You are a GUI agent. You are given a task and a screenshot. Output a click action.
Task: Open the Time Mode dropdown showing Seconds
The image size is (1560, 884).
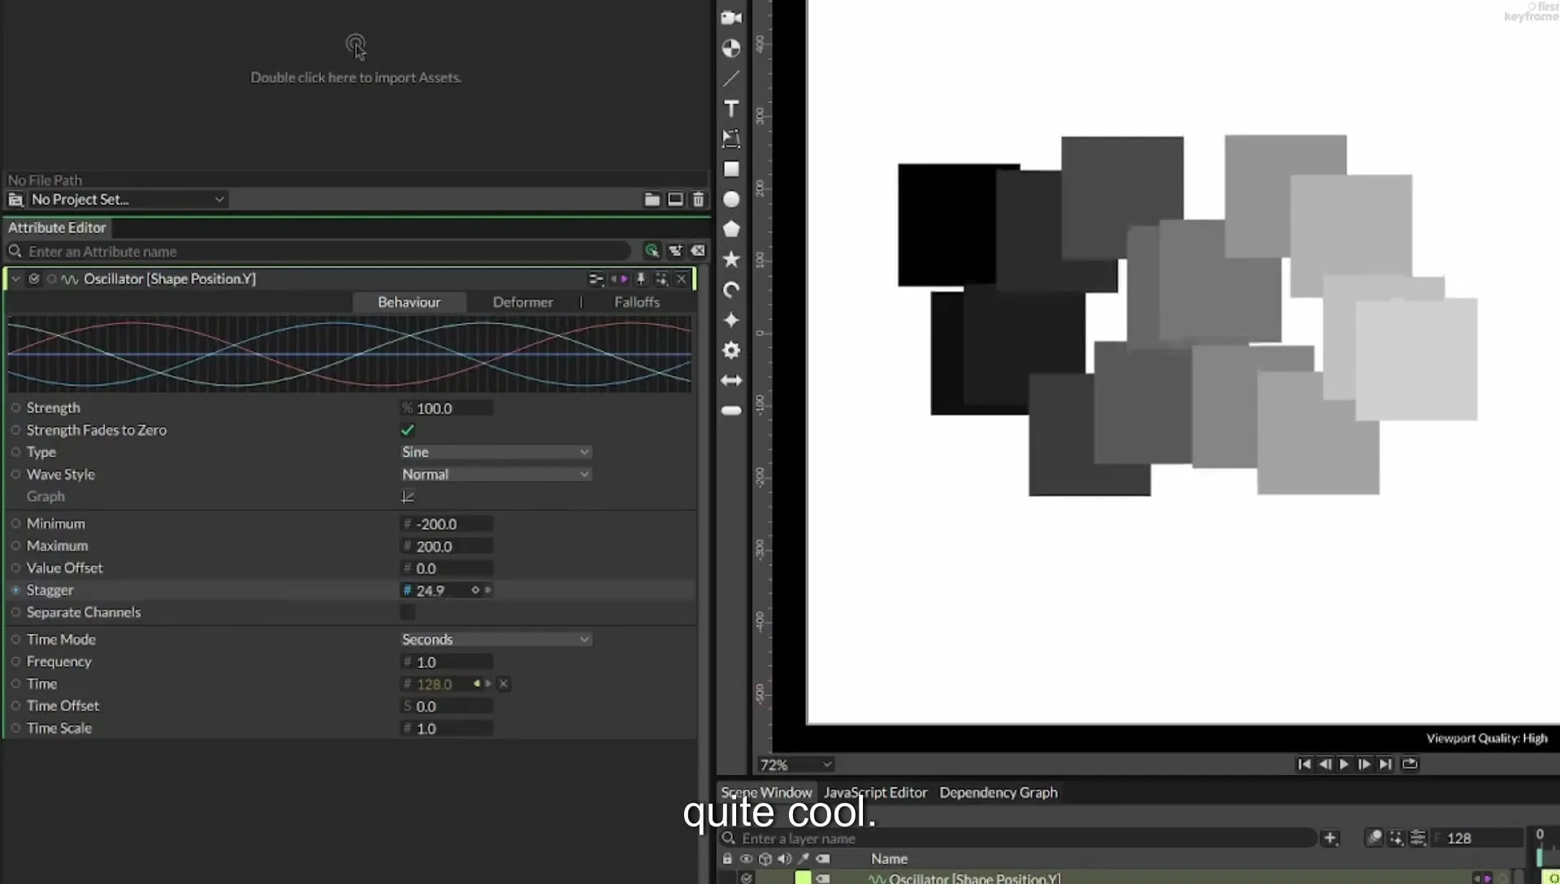496,639
